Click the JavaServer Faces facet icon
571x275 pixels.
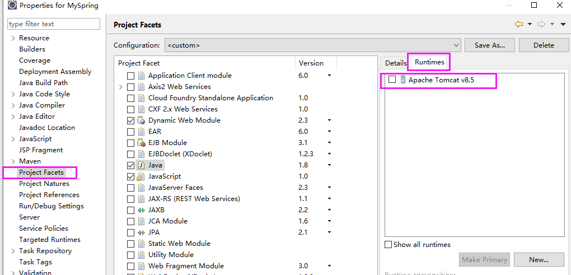141,188
